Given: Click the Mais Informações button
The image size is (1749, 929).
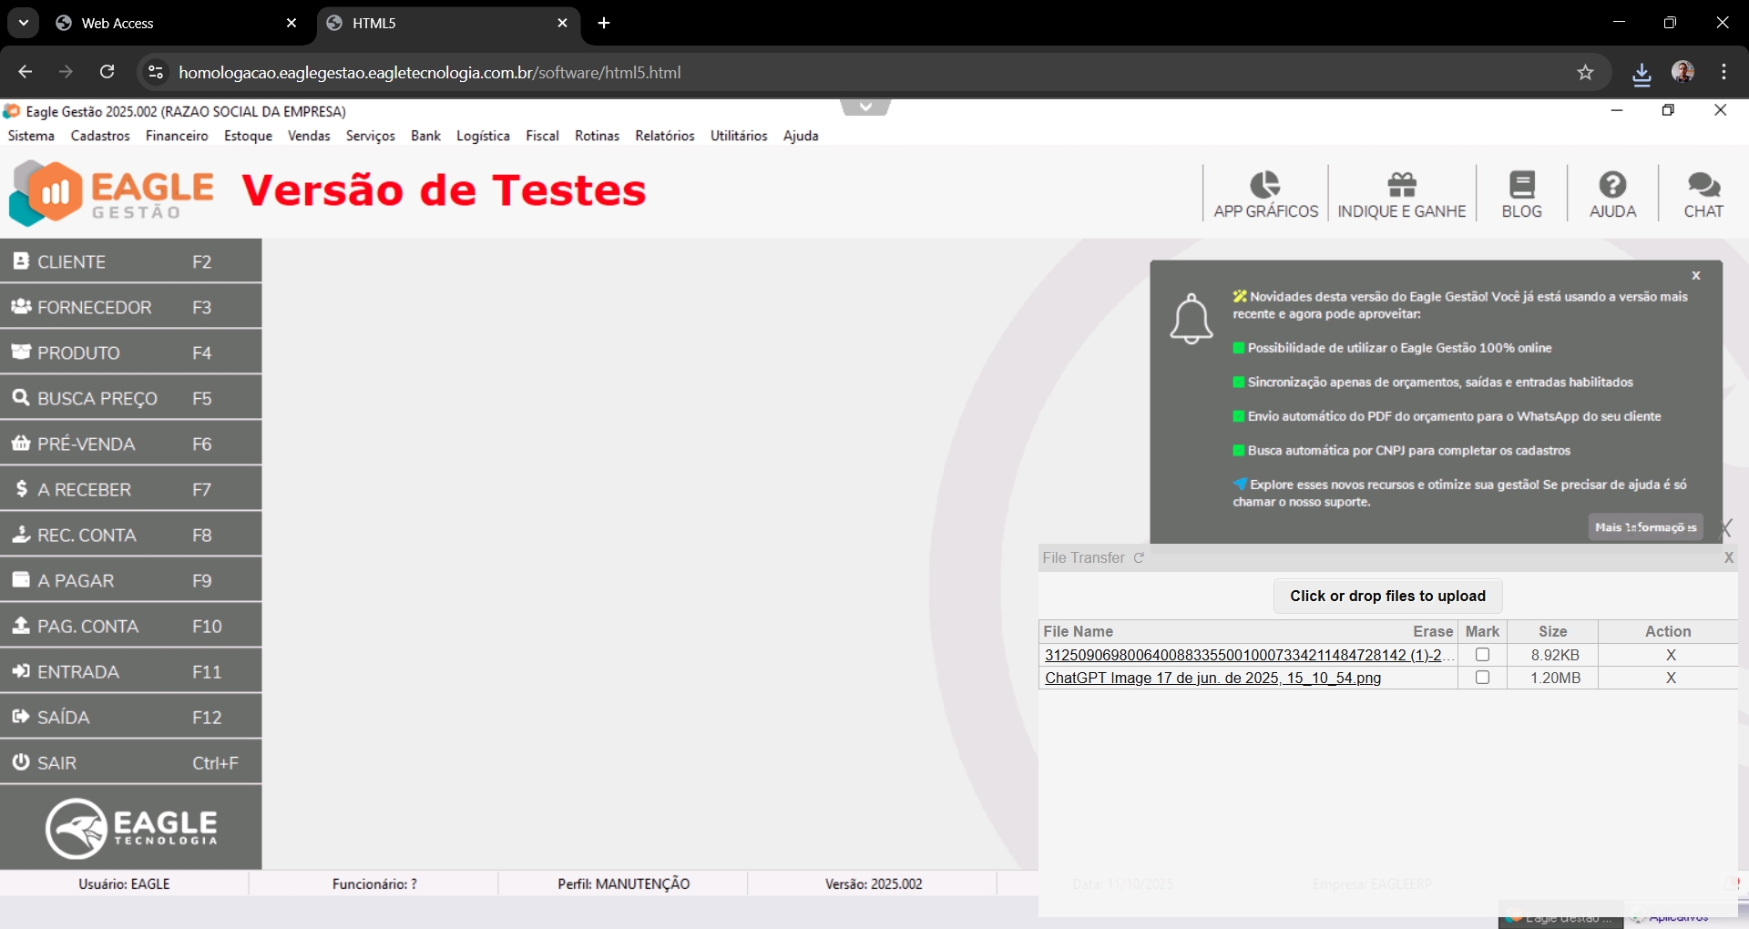Looking at the screenshot, I should coord(1646,526).
